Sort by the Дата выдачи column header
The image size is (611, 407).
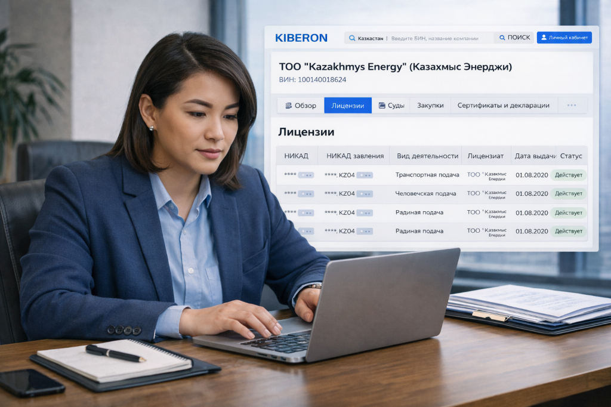click(x=534, y=156)
